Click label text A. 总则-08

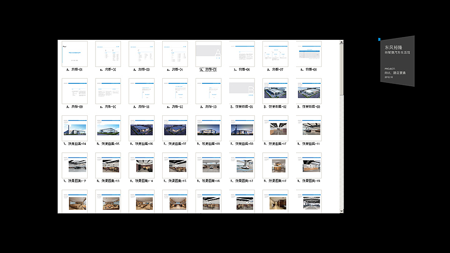click(309, 70)
